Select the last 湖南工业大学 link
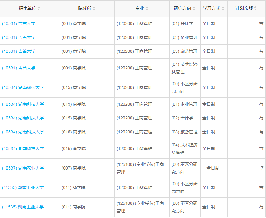The width and height of the screenshot is (266, 218). point(20,207)
